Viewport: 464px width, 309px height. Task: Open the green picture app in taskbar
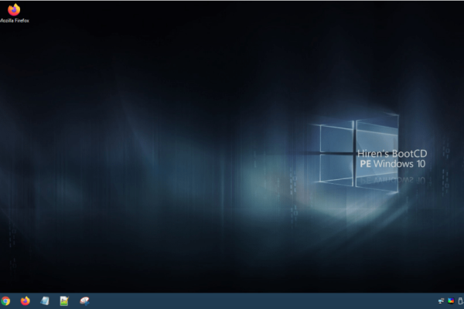coord(64,301)
